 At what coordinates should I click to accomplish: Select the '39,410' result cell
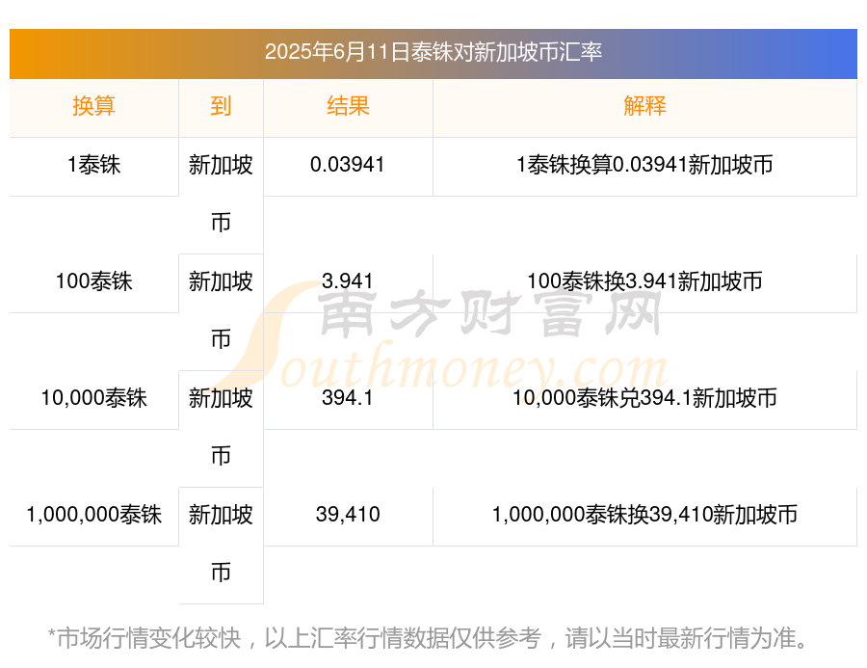(348, 515)
